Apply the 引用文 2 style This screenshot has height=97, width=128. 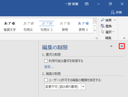47,27
